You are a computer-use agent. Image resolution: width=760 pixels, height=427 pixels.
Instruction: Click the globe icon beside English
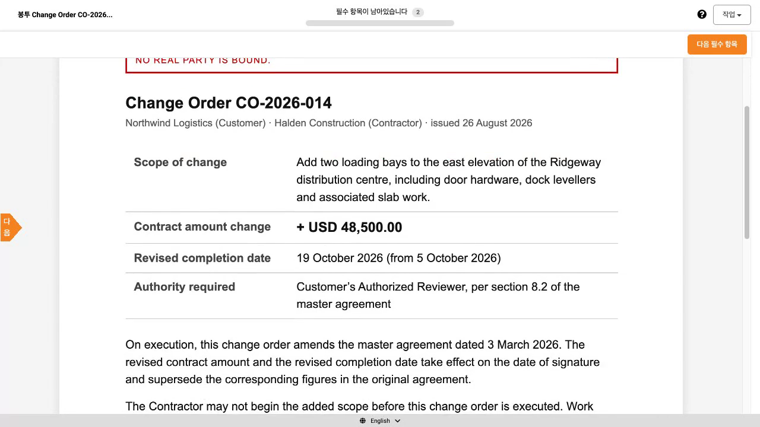coord(362,421)
